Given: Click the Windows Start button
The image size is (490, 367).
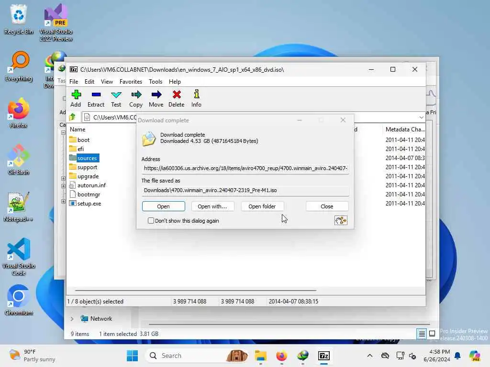Looking at the screenshot, I should click(132, 356).
